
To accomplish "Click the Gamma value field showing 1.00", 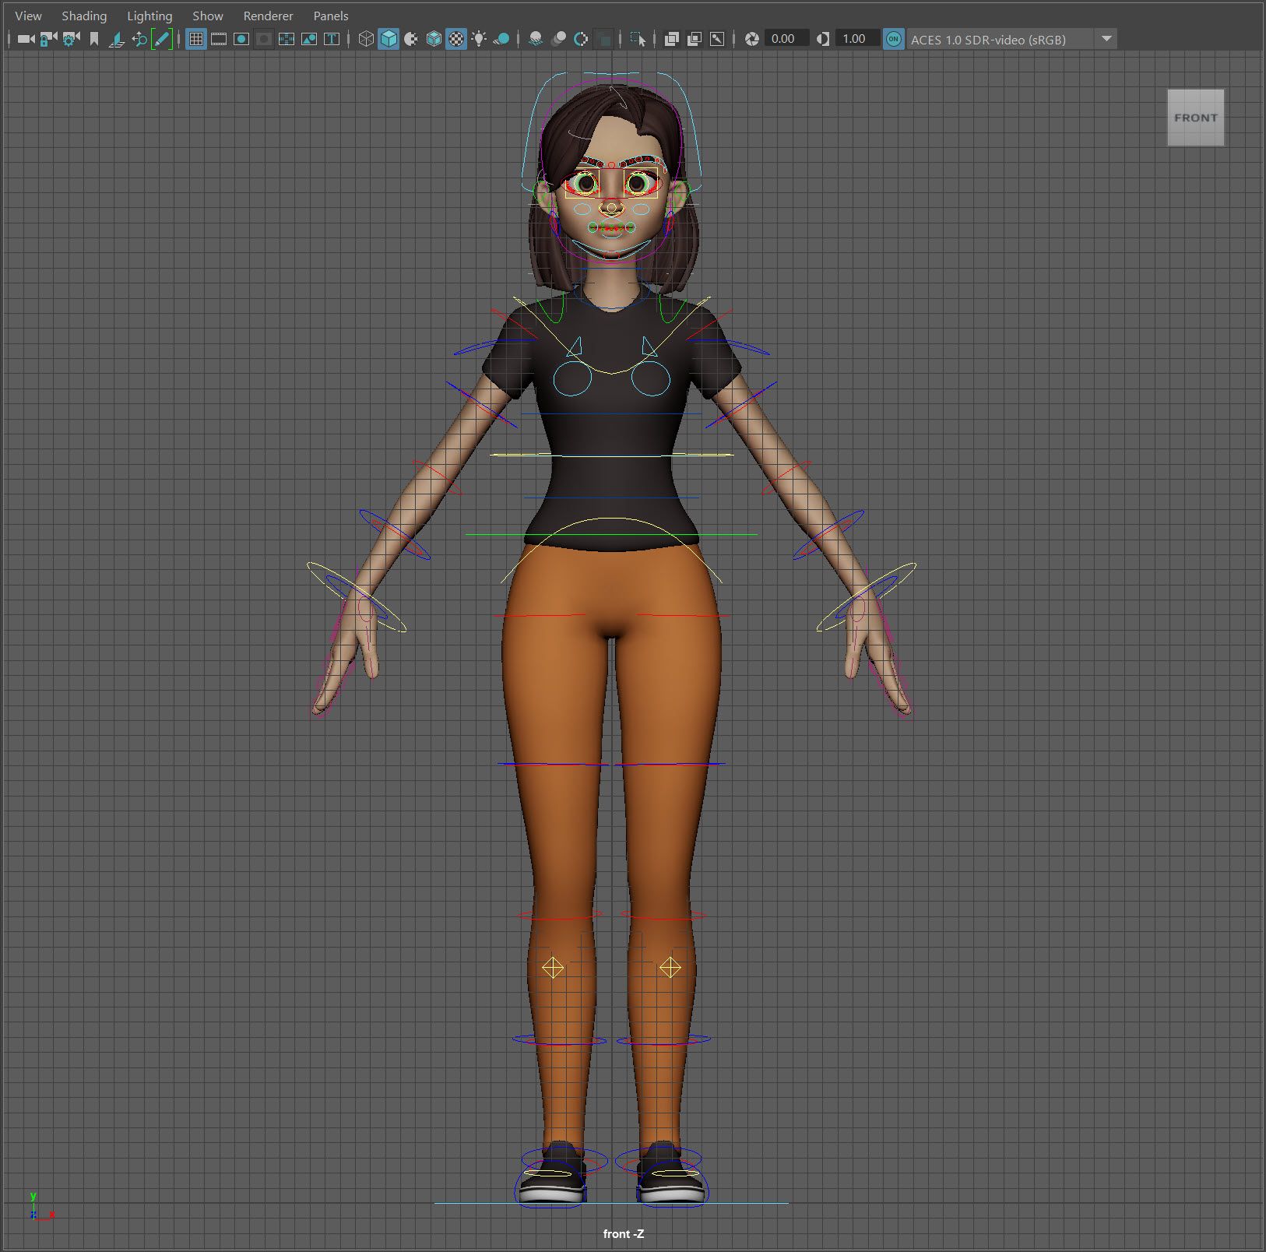I will (x=855, y=39).
